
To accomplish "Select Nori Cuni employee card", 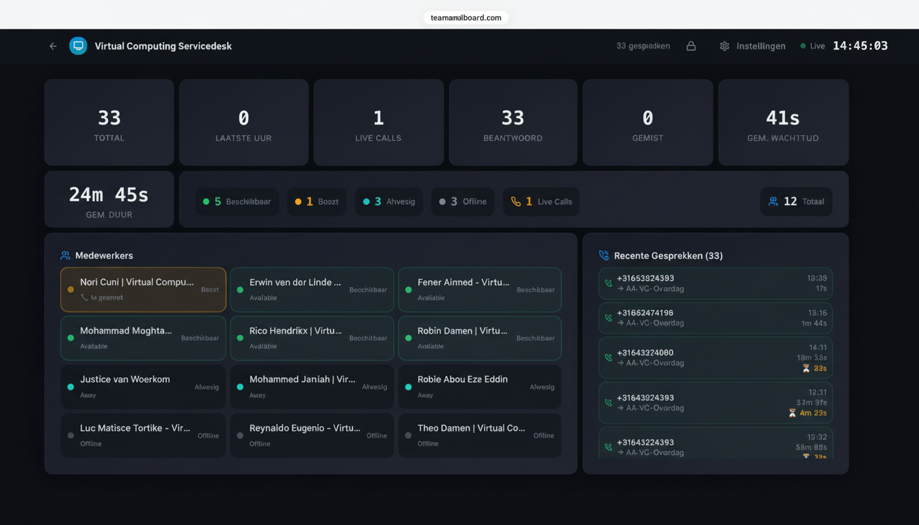I will (144, 290).
